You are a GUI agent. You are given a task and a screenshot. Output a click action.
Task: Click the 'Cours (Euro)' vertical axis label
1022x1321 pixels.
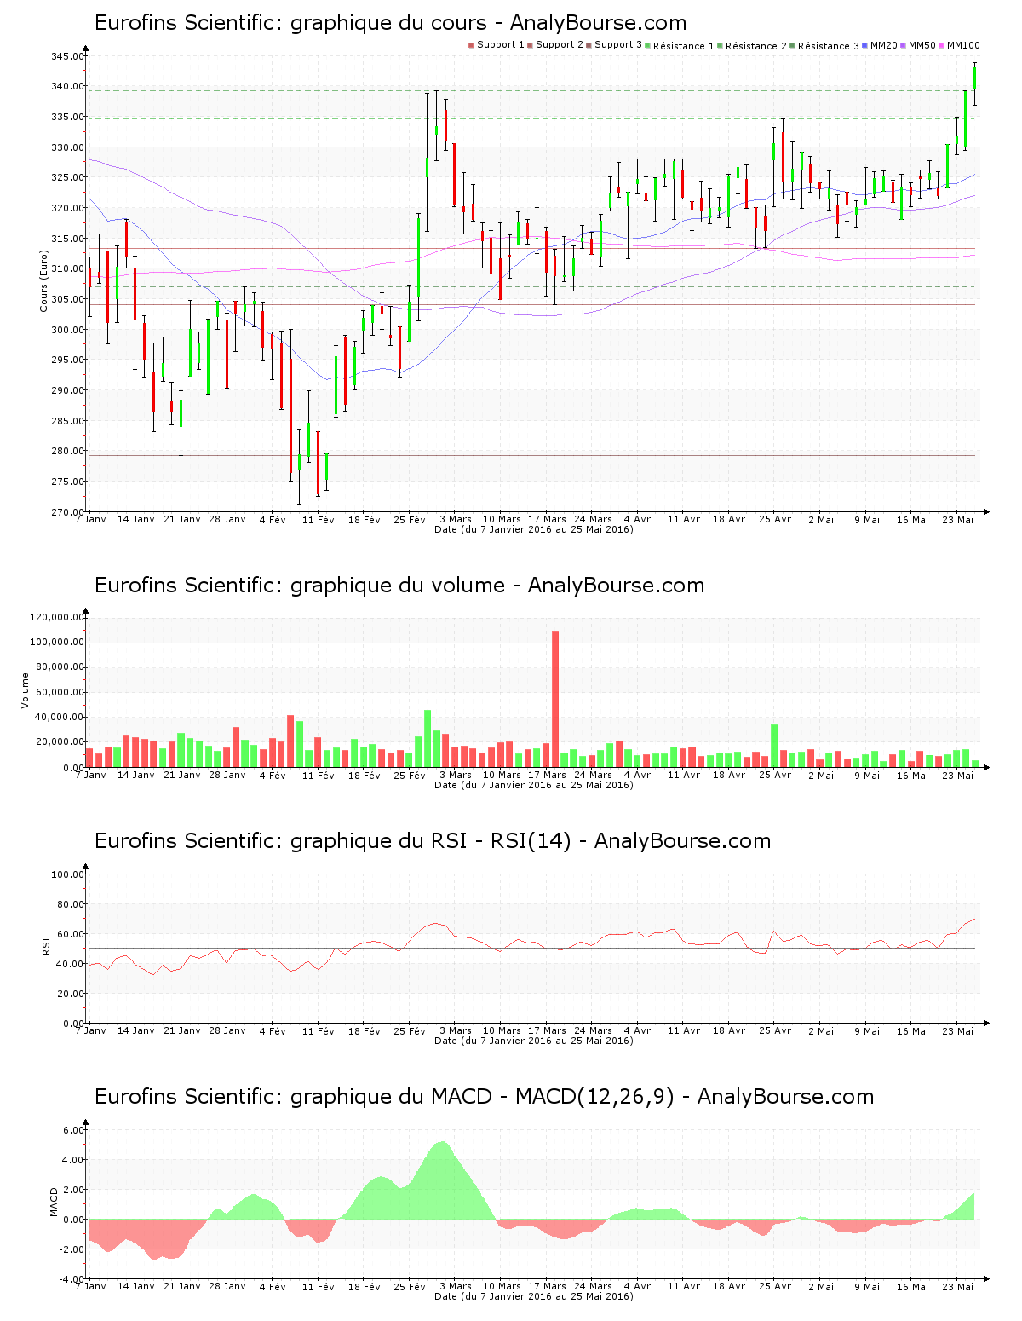pos(43,281)
